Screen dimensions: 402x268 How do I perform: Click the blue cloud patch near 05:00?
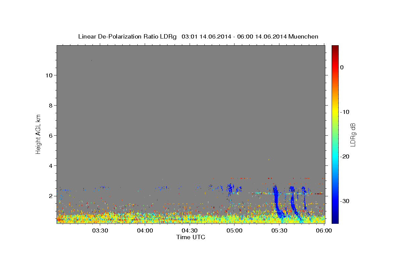coord(230,189)
